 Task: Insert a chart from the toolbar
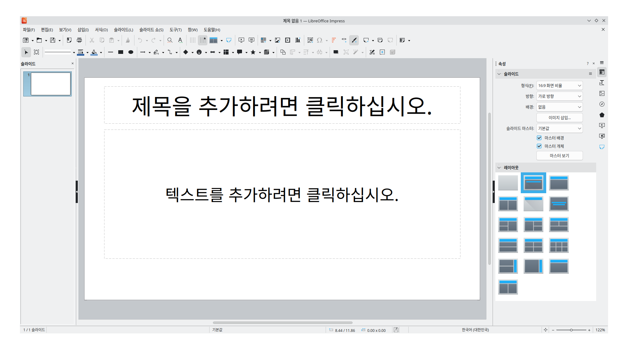click(x=298, y=40)
